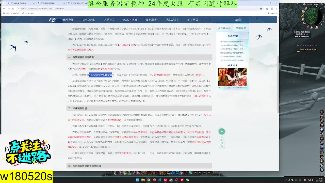Screen dimensions: 325x183
Task: Open the 官方社区 nav menu
Action: (x=192, y=20)
